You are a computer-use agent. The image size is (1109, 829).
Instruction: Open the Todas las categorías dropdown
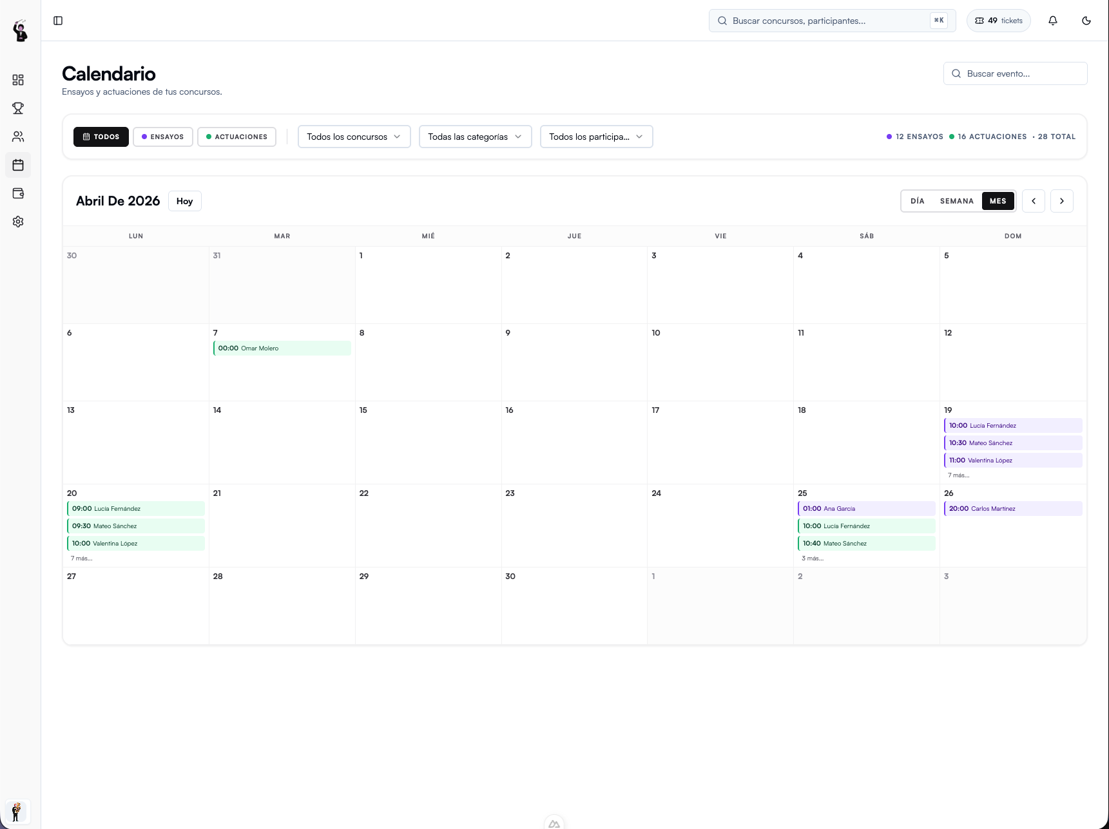tap(475, 137)
